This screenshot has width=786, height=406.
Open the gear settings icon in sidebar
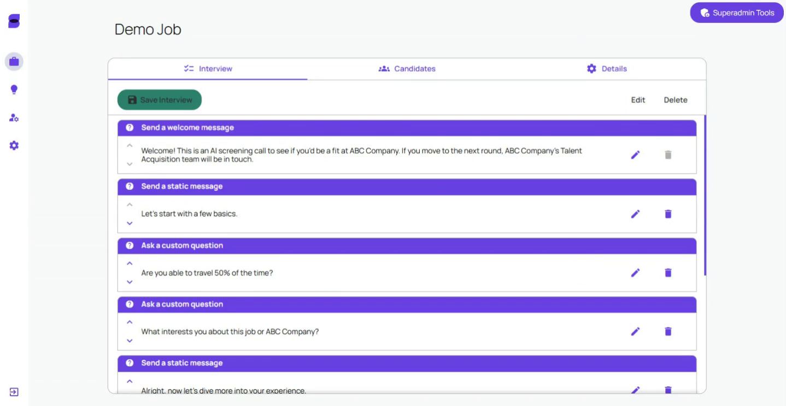pyautogui.click(x=14, y=146)
